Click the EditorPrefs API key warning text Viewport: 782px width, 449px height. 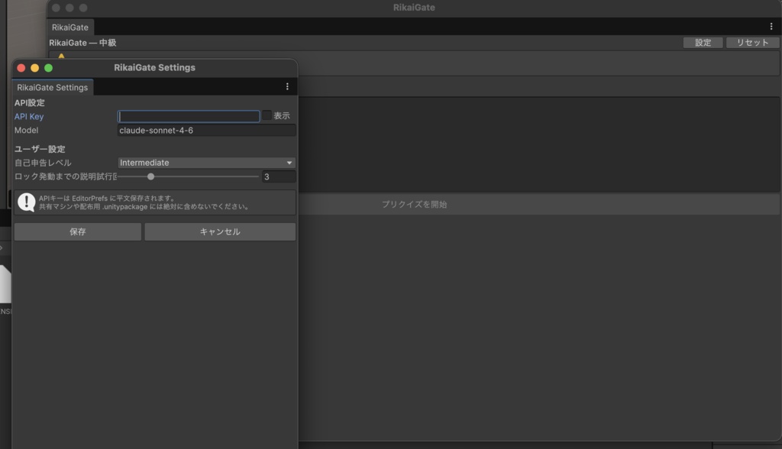coord(144,202)
